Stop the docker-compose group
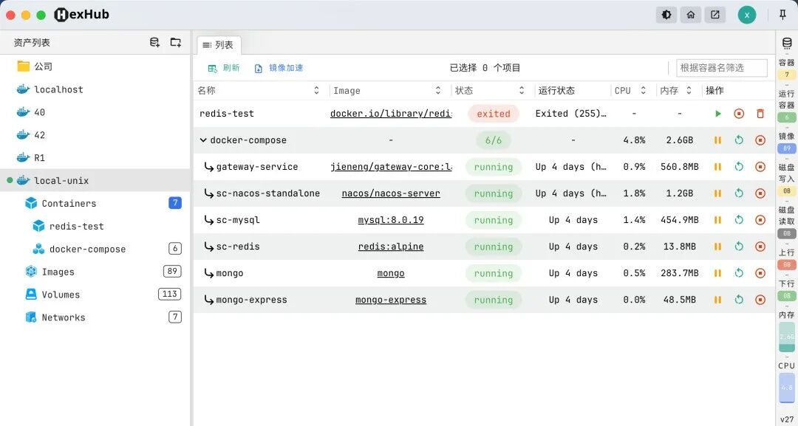798x426 pixels. pyautogui.click(x=760, y=140)
